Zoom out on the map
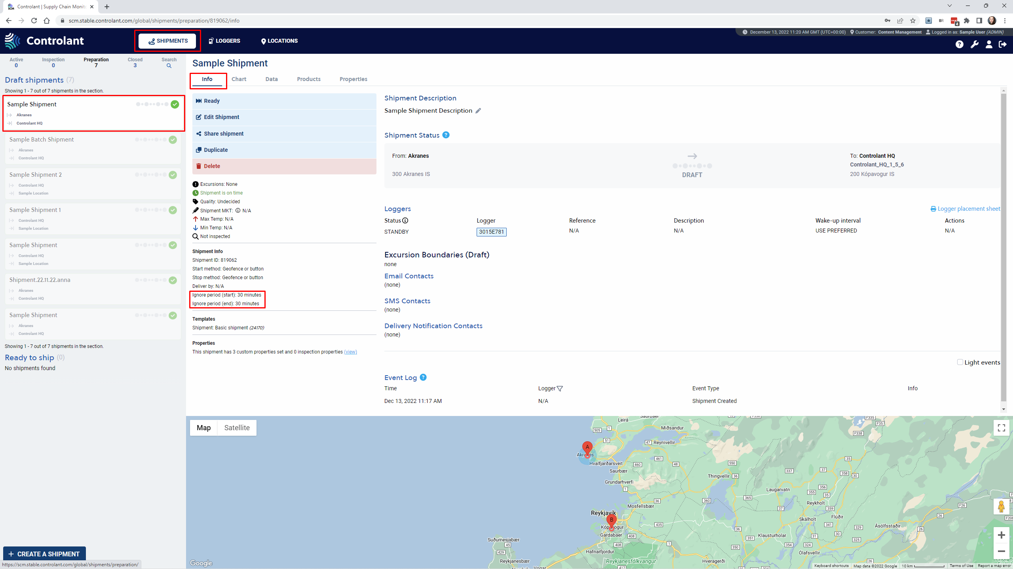The width and height of the screenshot is (1013, 569). point(1002,551)
